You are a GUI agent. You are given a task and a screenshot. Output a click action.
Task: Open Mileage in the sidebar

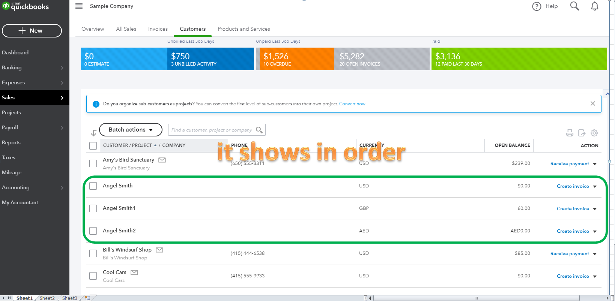pyautogui.click(x=12, y=172)
